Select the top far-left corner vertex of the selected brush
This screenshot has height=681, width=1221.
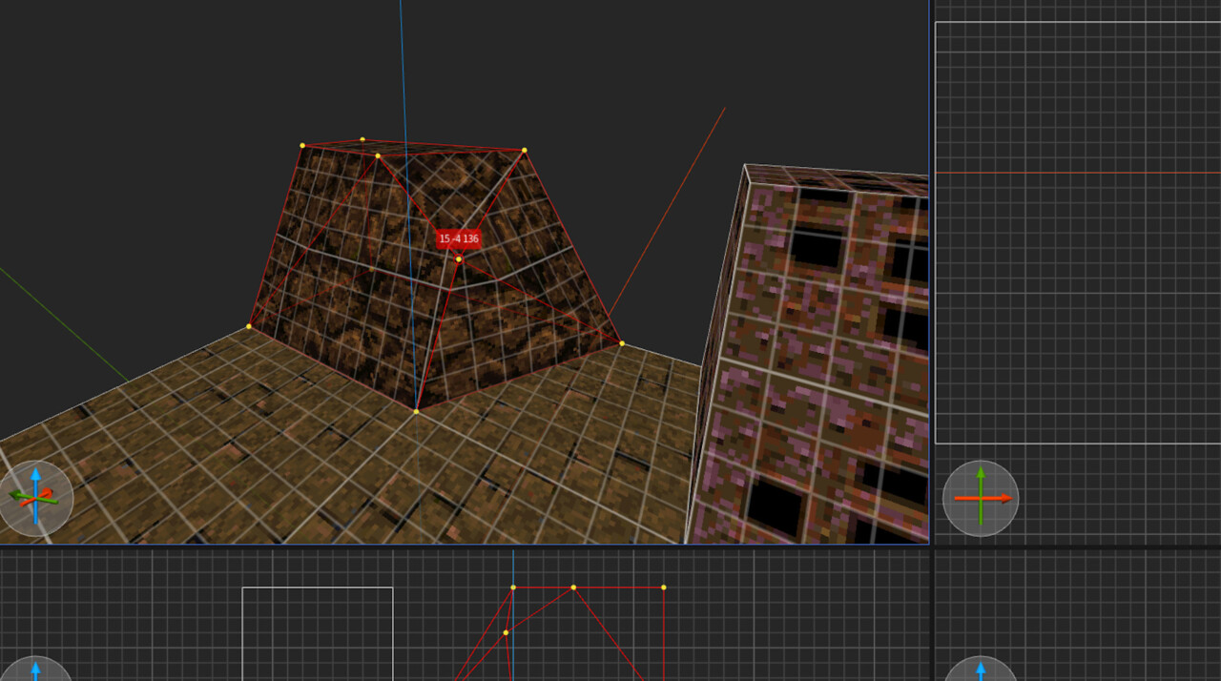[302, 145]
